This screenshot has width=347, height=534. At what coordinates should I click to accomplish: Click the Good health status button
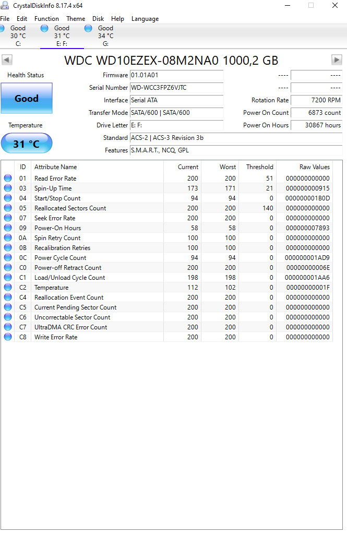pos(27,98)
